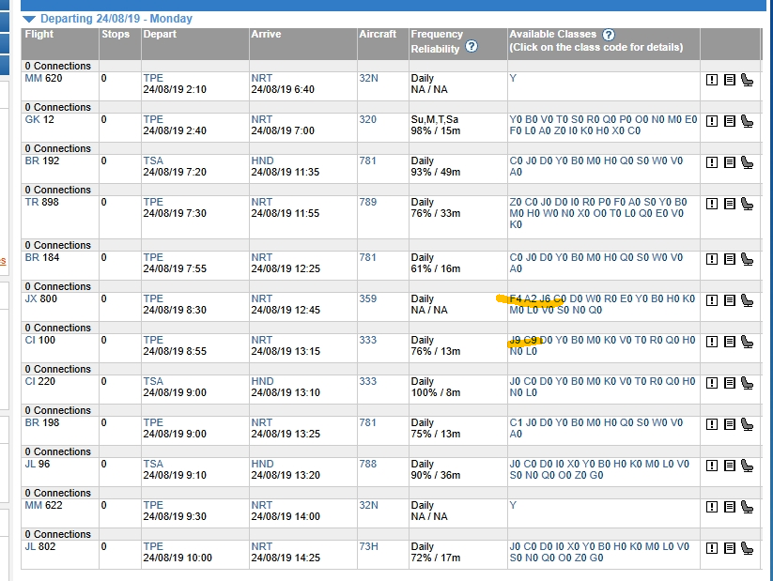The image size is (773, 581).
Task: Select class K0 third line TR 898
Action: 516,224
